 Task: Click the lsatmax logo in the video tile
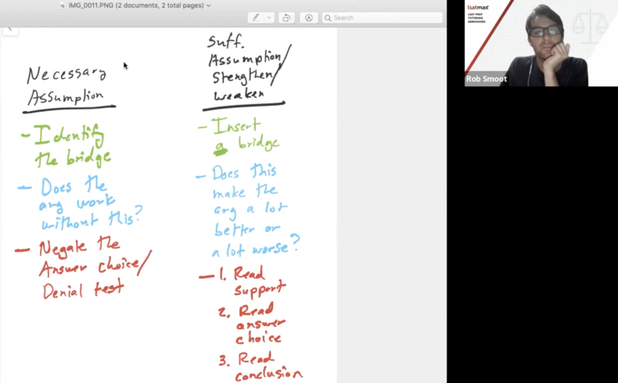pyautogui.click(x=477, y=6)
